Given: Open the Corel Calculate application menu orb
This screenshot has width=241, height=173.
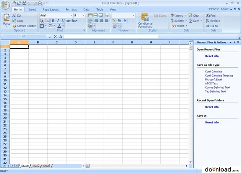Looking at the screenshot, I should [5, 5].
